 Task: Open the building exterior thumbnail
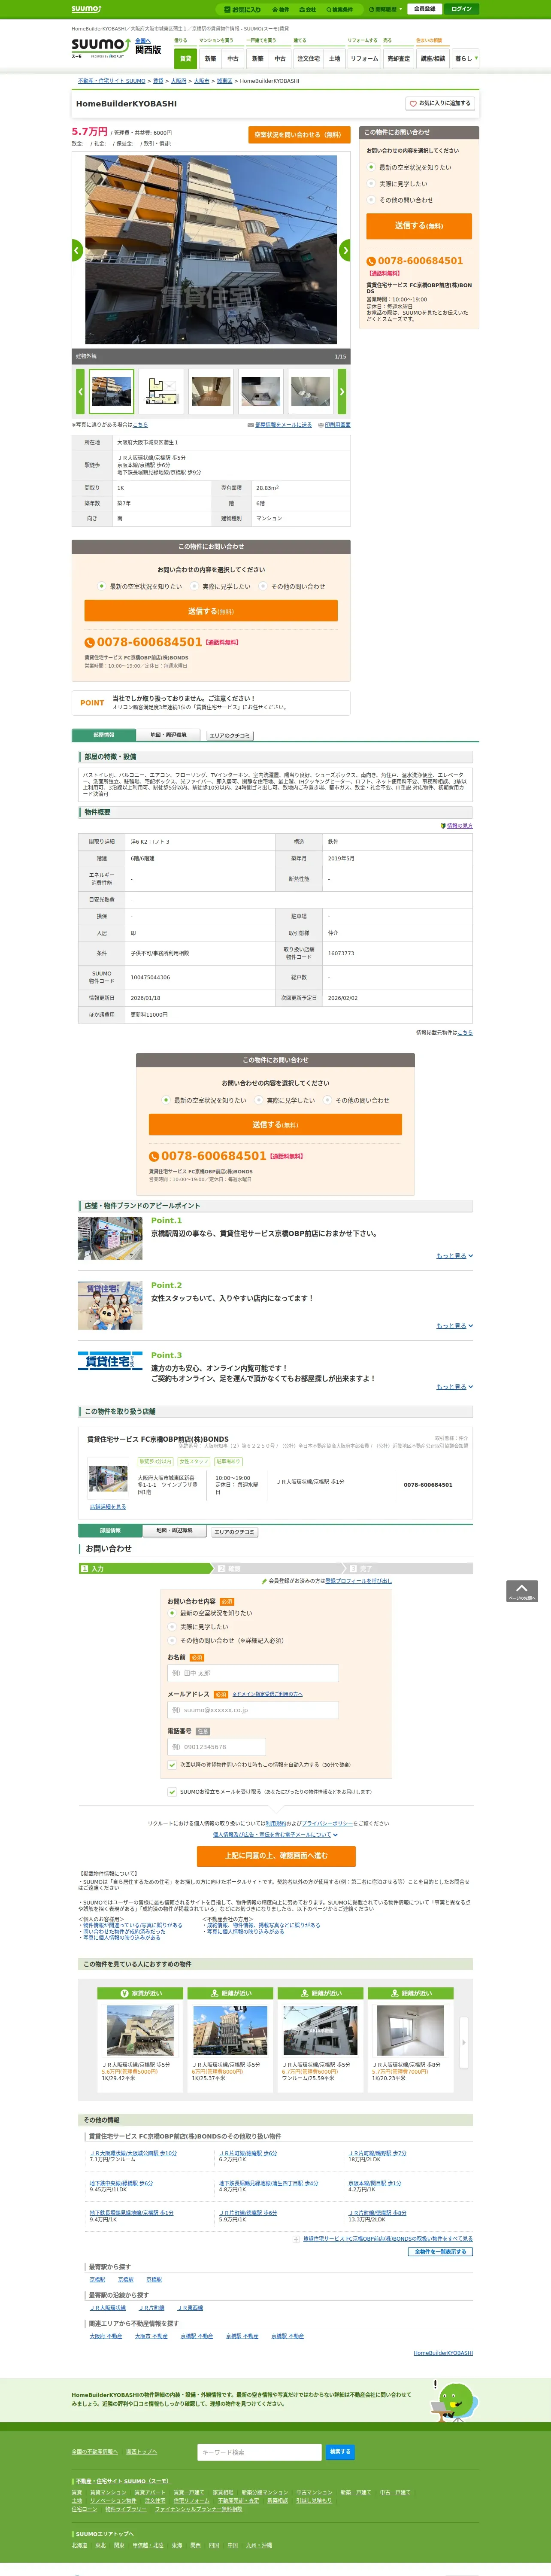click(x=111, y=391)
